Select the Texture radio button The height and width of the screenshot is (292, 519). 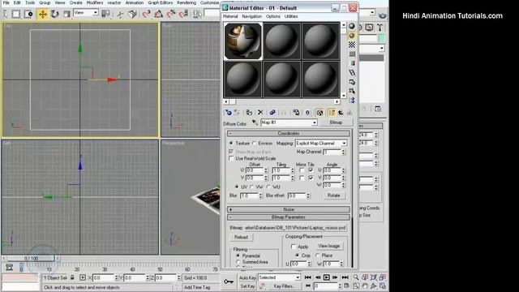click(x=231, y=143)
